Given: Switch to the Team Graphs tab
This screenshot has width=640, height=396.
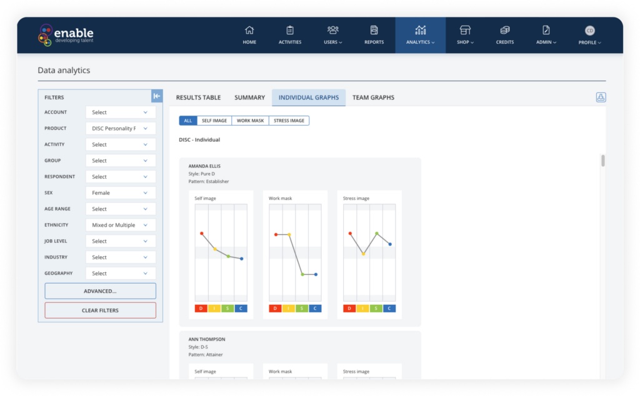Looking at the screenshot, I should click(373, 97).
